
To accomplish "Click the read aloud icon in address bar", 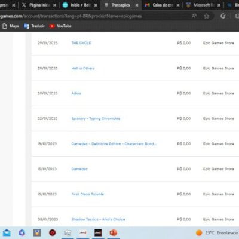I will [194, 16].
